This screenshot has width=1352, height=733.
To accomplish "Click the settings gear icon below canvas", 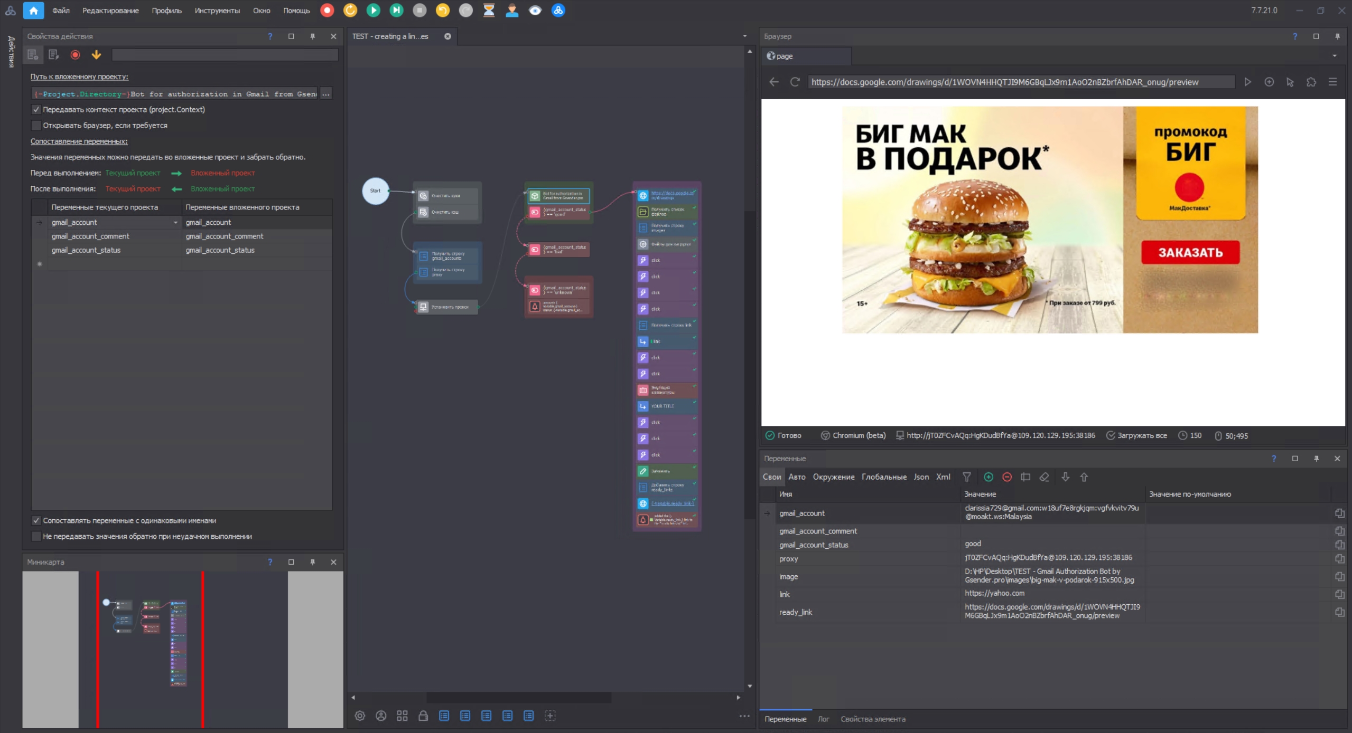I will click(360, 716).
